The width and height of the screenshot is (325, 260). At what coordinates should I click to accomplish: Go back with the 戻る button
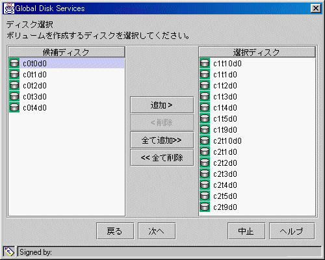115,231
